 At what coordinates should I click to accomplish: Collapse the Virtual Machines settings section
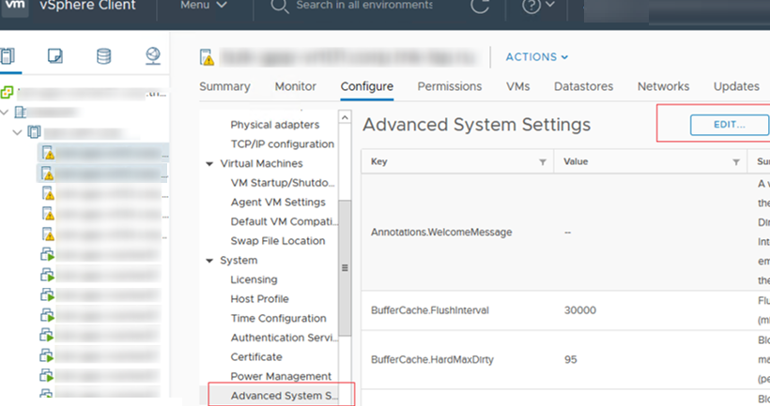click(x=209, y=164)
